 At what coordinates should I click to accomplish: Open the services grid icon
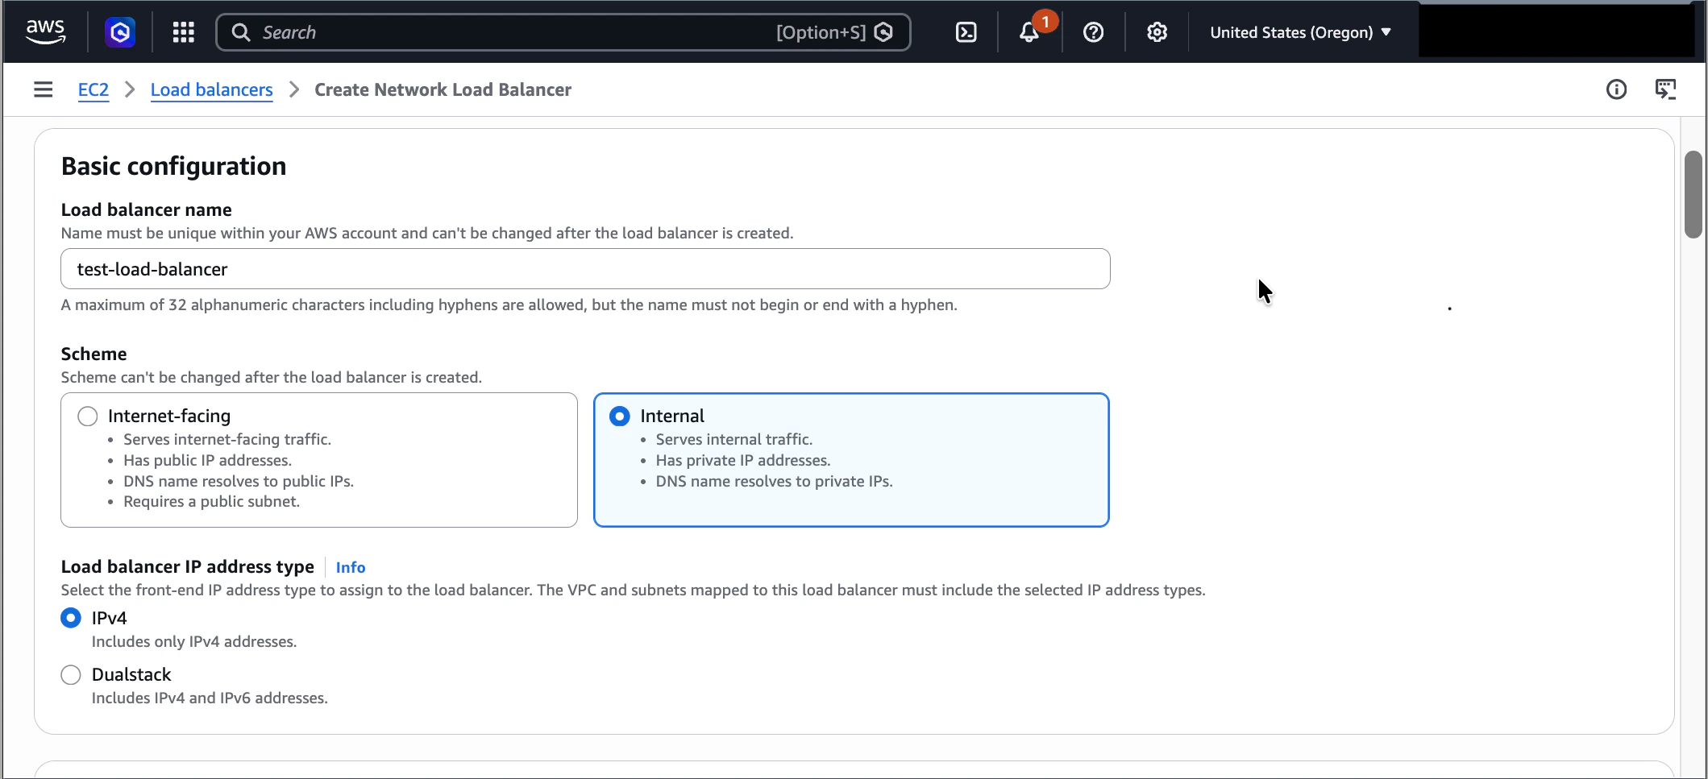[x=182, y=32]
